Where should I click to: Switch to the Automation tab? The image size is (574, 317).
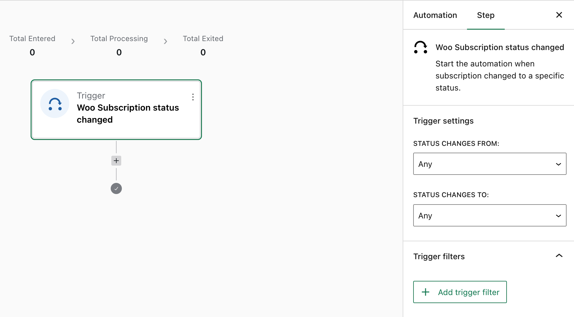[435, 15]
